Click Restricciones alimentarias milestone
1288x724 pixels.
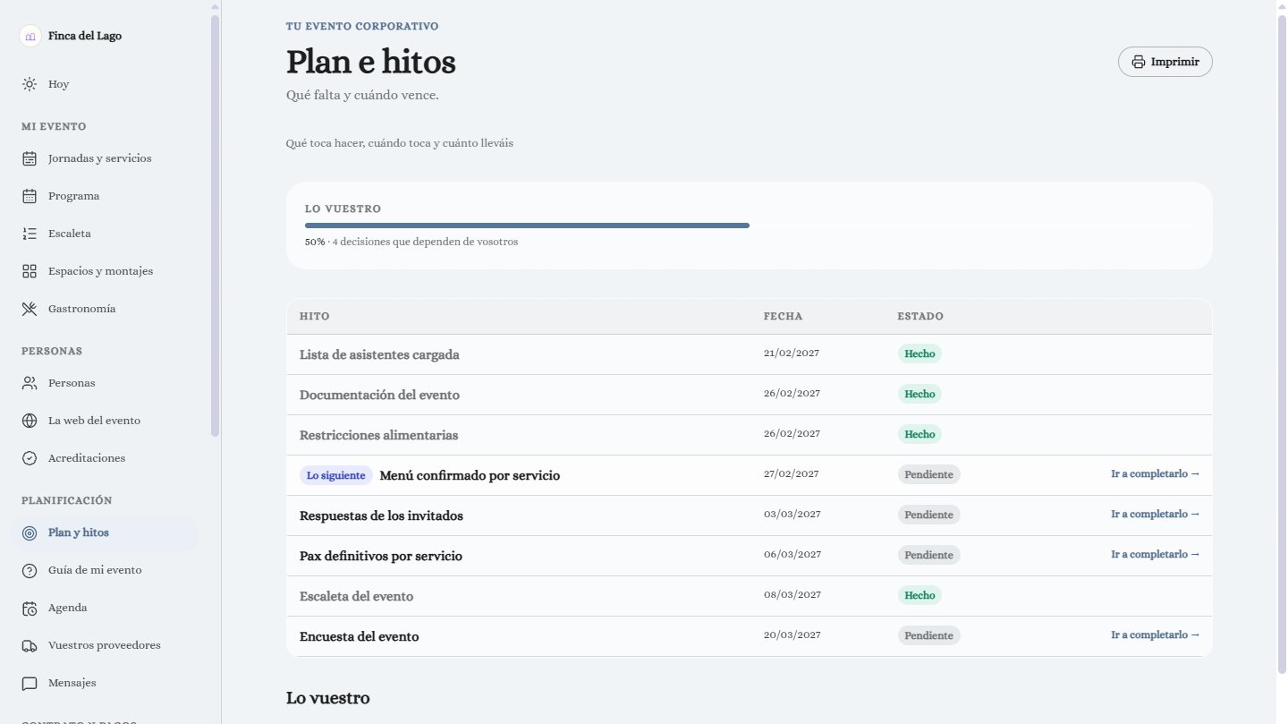pyautogui.click(x=378, y=435)
